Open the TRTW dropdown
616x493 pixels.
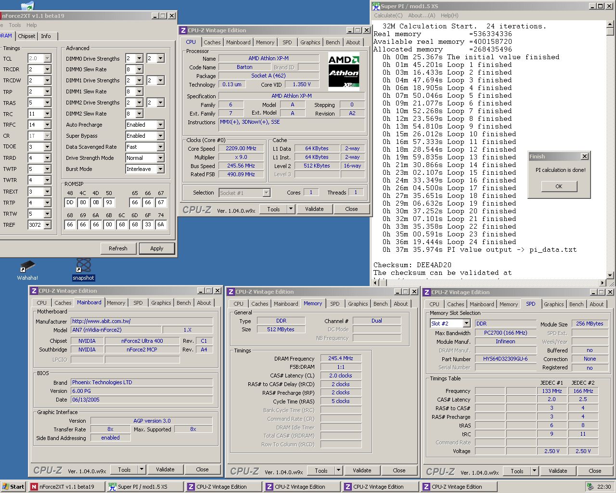click(47, 214)
